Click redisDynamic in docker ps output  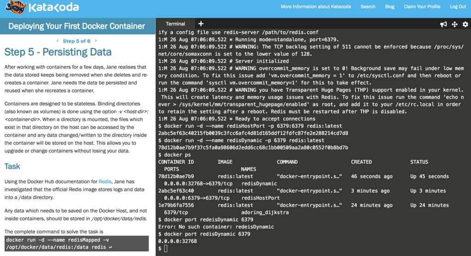pyautogui.click(x=259, y=184)
